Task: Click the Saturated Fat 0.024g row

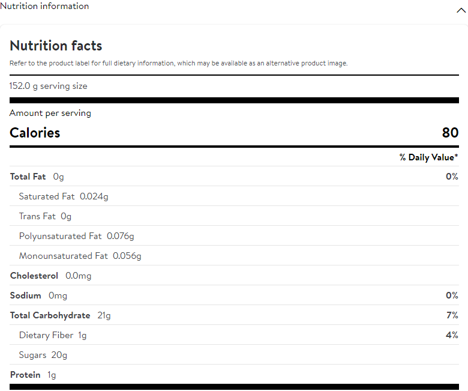Action: pos(64,196)
